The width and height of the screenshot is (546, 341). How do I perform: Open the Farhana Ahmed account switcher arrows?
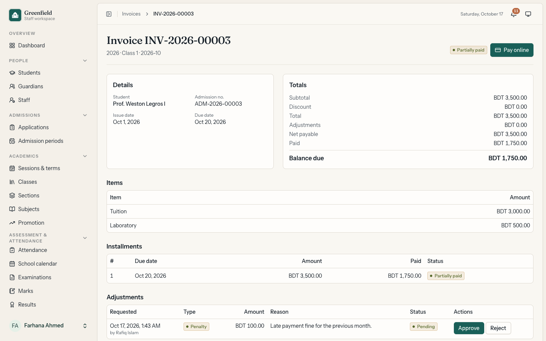pyautogui.click(x=85, y=326)
